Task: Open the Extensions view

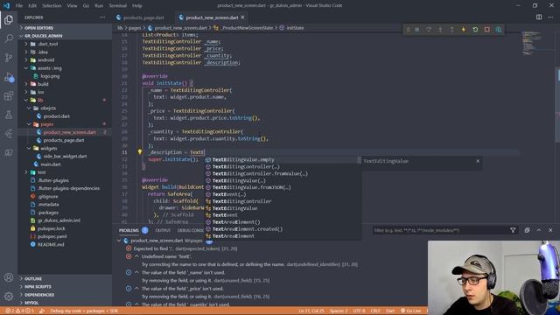Action: click(9, 95)
